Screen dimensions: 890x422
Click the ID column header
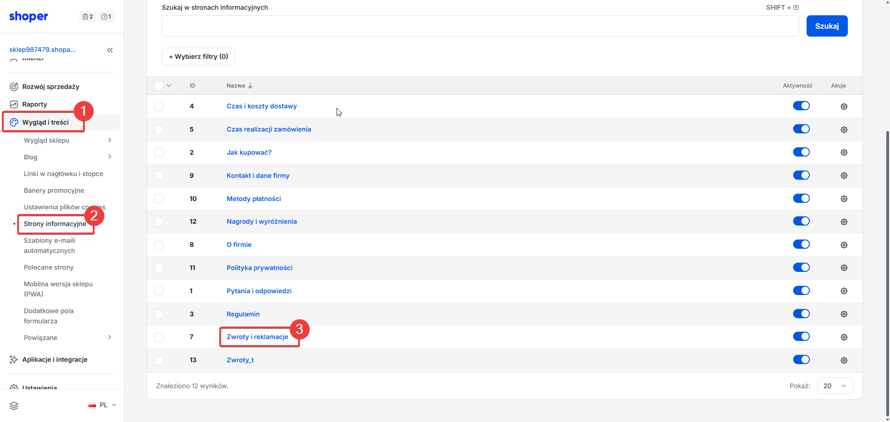(192, 86)
